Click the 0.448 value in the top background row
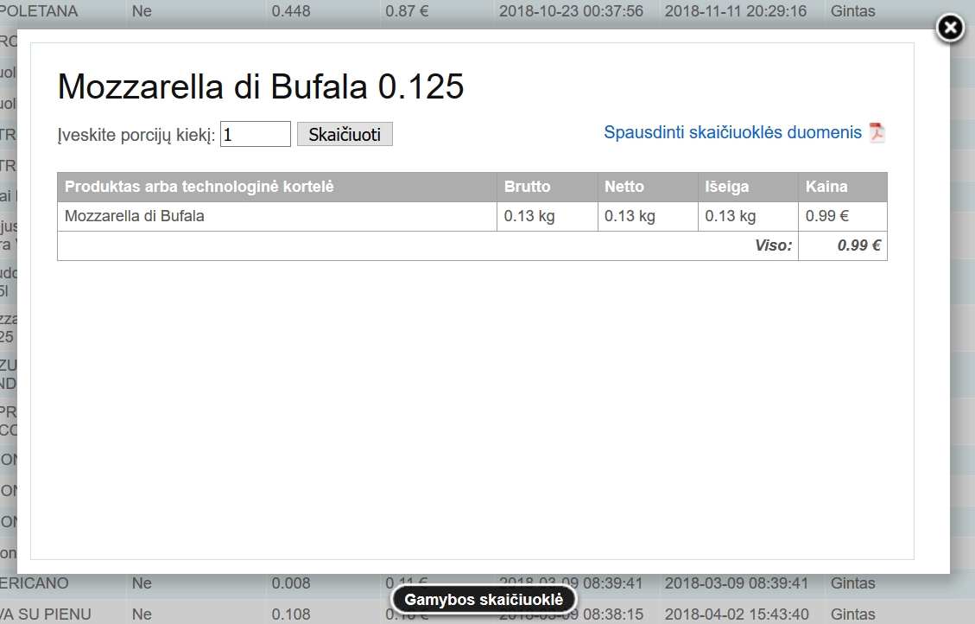Screen dimensions: 975x624 click(x=291, y=11)
